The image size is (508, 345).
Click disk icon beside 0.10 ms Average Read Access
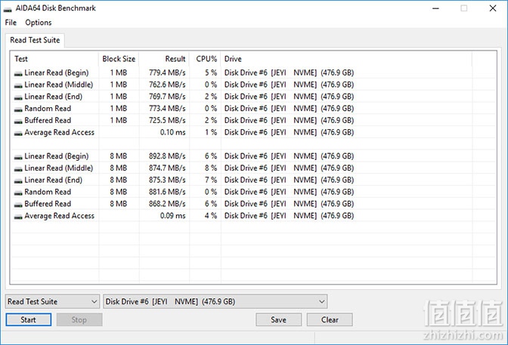point(18,134)
